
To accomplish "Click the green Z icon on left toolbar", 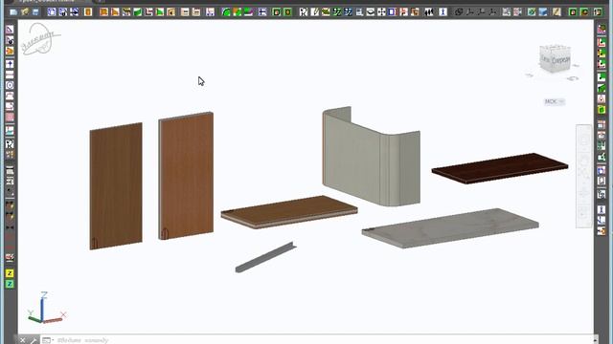I will click(10, 284).
